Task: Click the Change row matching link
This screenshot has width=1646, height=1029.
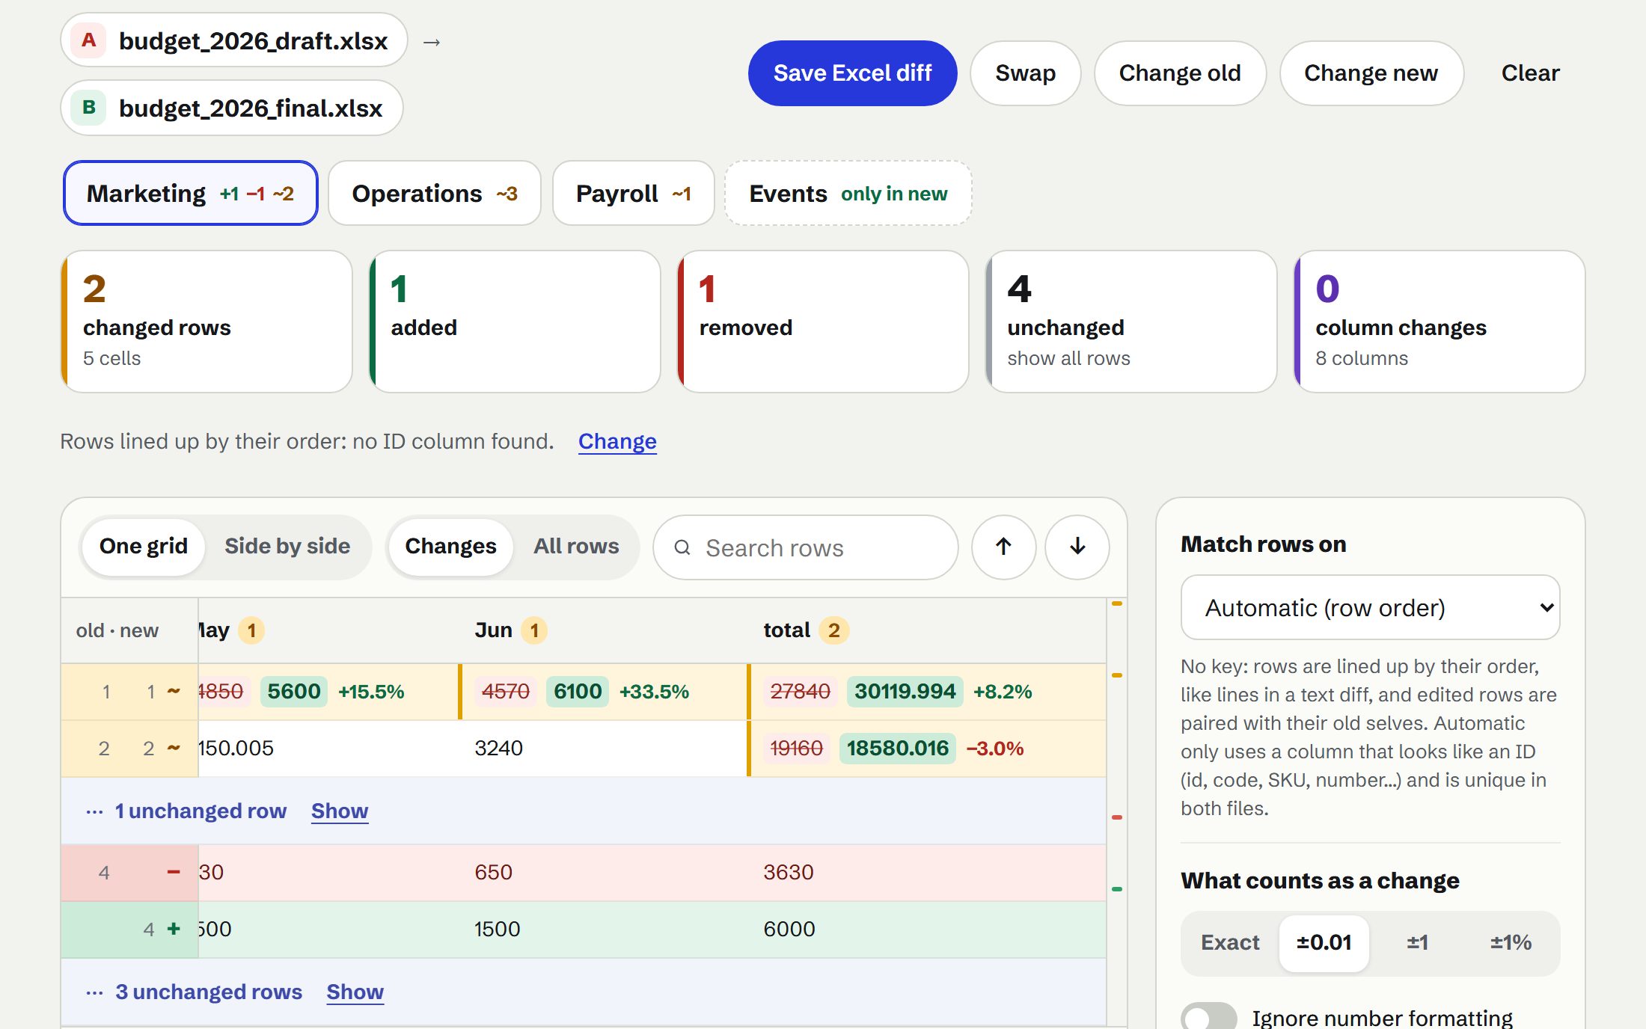Action: tap(617, 441)
